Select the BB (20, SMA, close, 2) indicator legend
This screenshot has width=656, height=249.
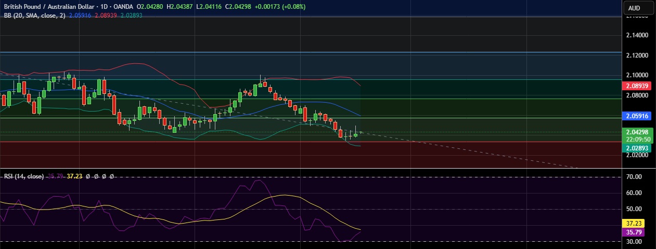pos(31,16)
